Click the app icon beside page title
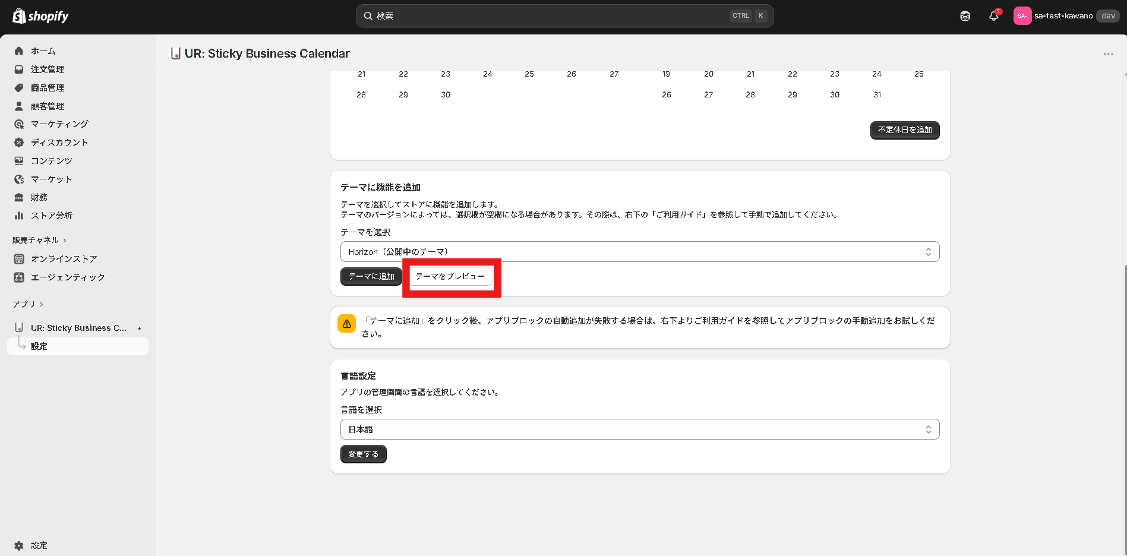 tap(175, 53)
